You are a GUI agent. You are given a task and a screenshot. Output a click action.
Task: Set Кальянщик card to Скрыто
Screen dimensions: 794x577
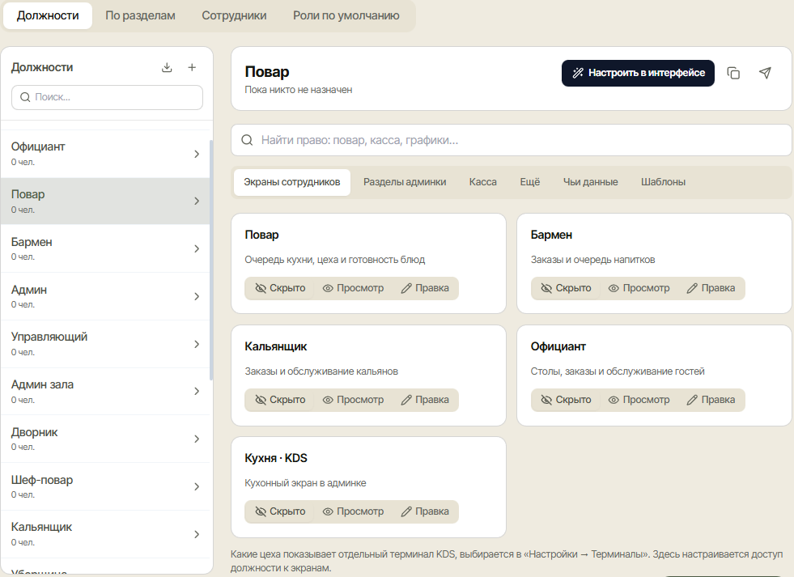280,400
